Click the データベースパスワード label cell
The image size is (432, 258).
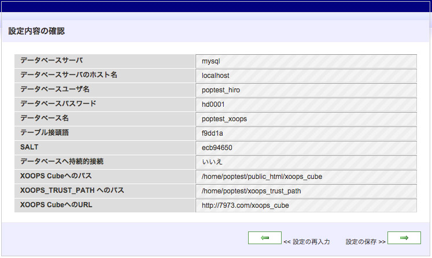[58, 104]
